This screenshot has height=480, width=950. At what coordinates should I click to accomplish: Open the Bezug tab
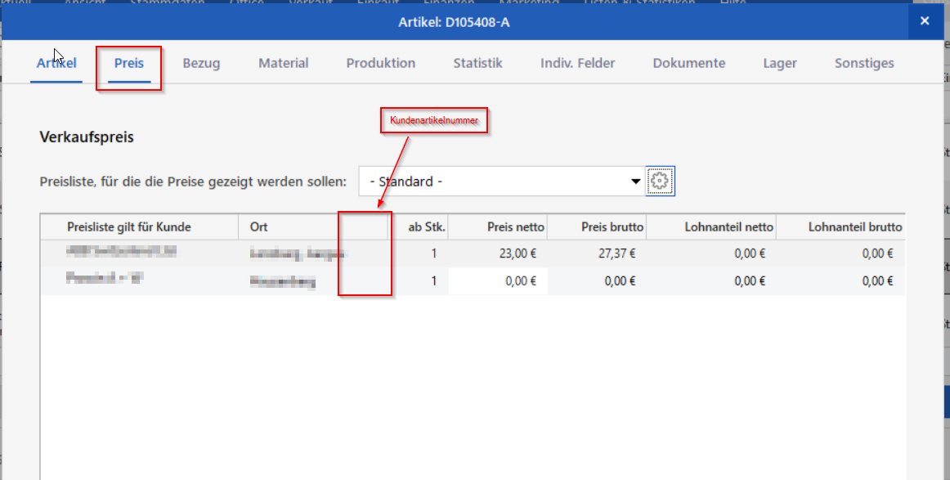click(x=201, y=63)
